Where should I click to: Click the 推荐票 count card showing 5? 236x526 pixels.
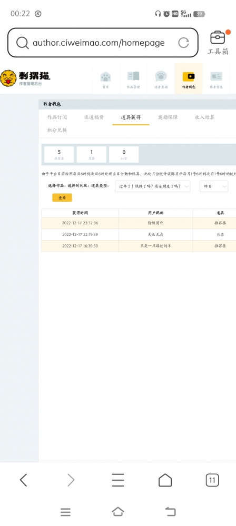click(59, 155)
